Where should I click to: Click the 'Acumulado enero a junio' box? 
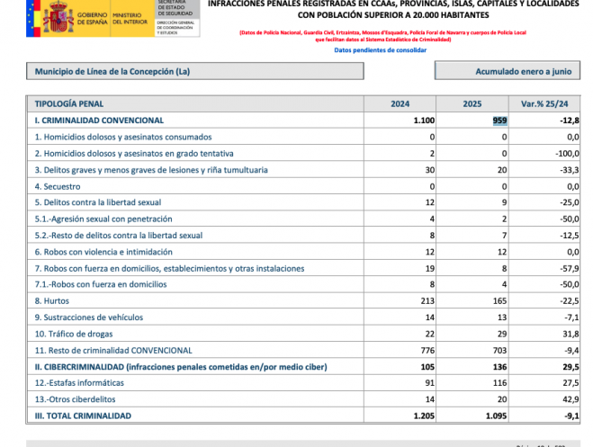click(508, 71)
